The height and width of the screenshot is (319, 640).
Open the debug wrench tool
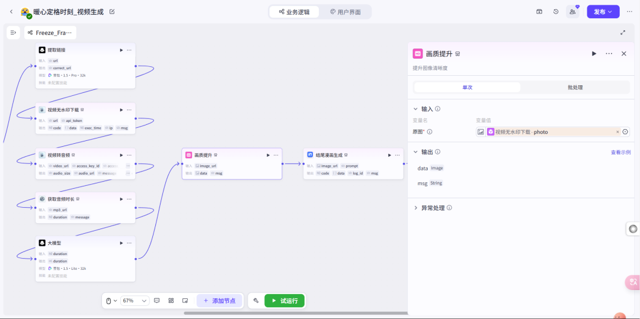pyautogui.click(x=256, y=301)
